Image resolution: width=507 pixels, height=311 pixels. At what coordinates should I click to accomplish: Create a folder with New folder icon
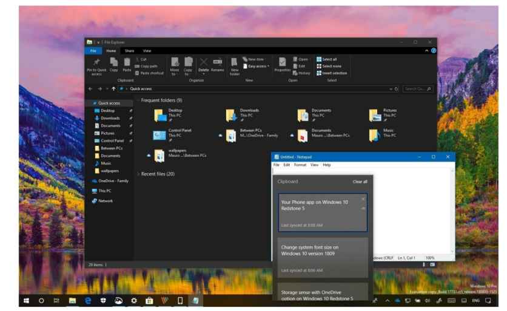pyautogui.click(x=235, y=64)
